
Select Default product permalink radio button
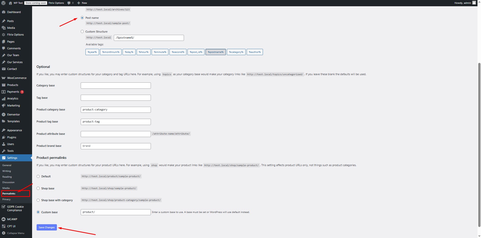pyautogui.click(x=38, y=176)
